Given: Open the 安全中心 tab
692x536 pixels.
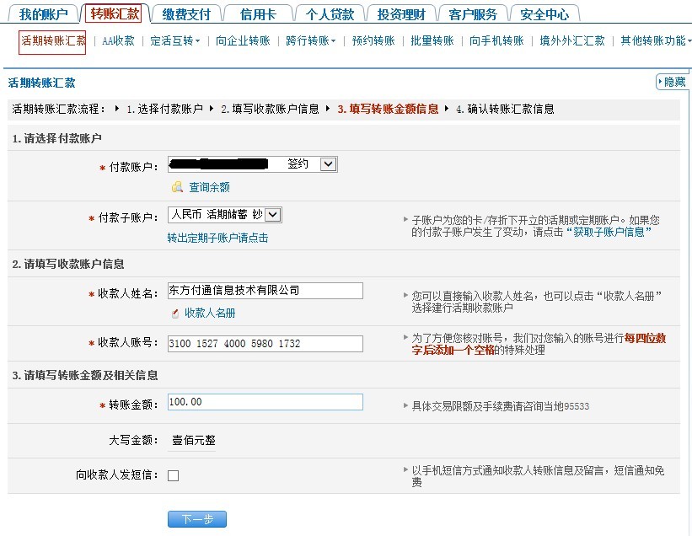Looking at the screenshot, I should coord(544,14).
